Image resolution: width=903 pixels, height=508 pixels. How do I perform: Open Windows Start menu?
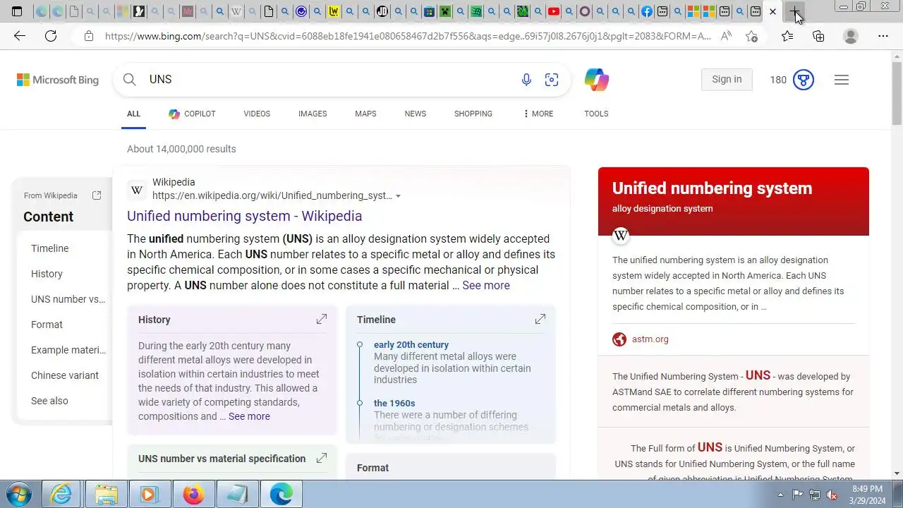20,494
